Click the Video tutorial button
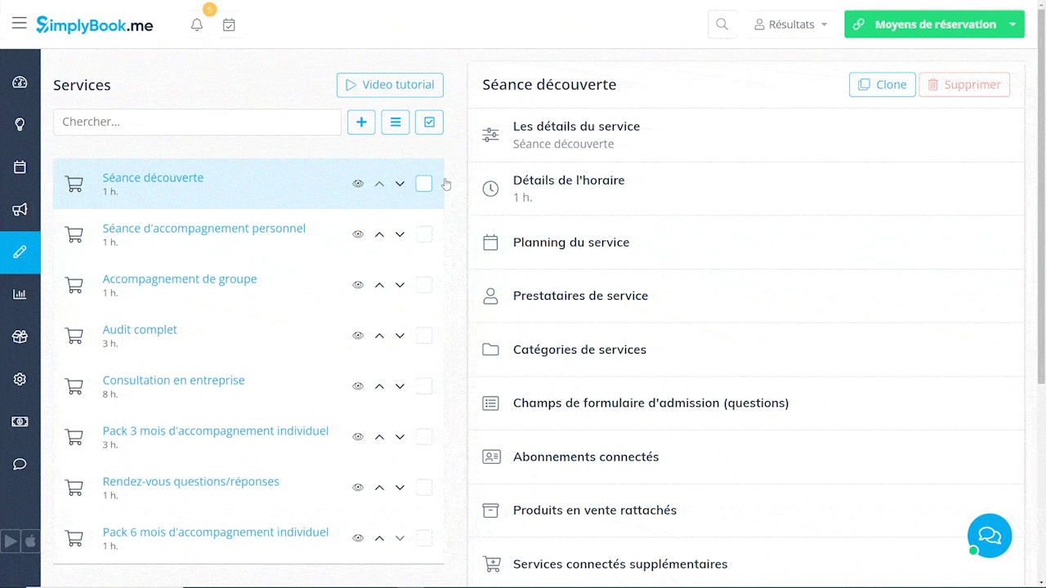 (390, 85)
